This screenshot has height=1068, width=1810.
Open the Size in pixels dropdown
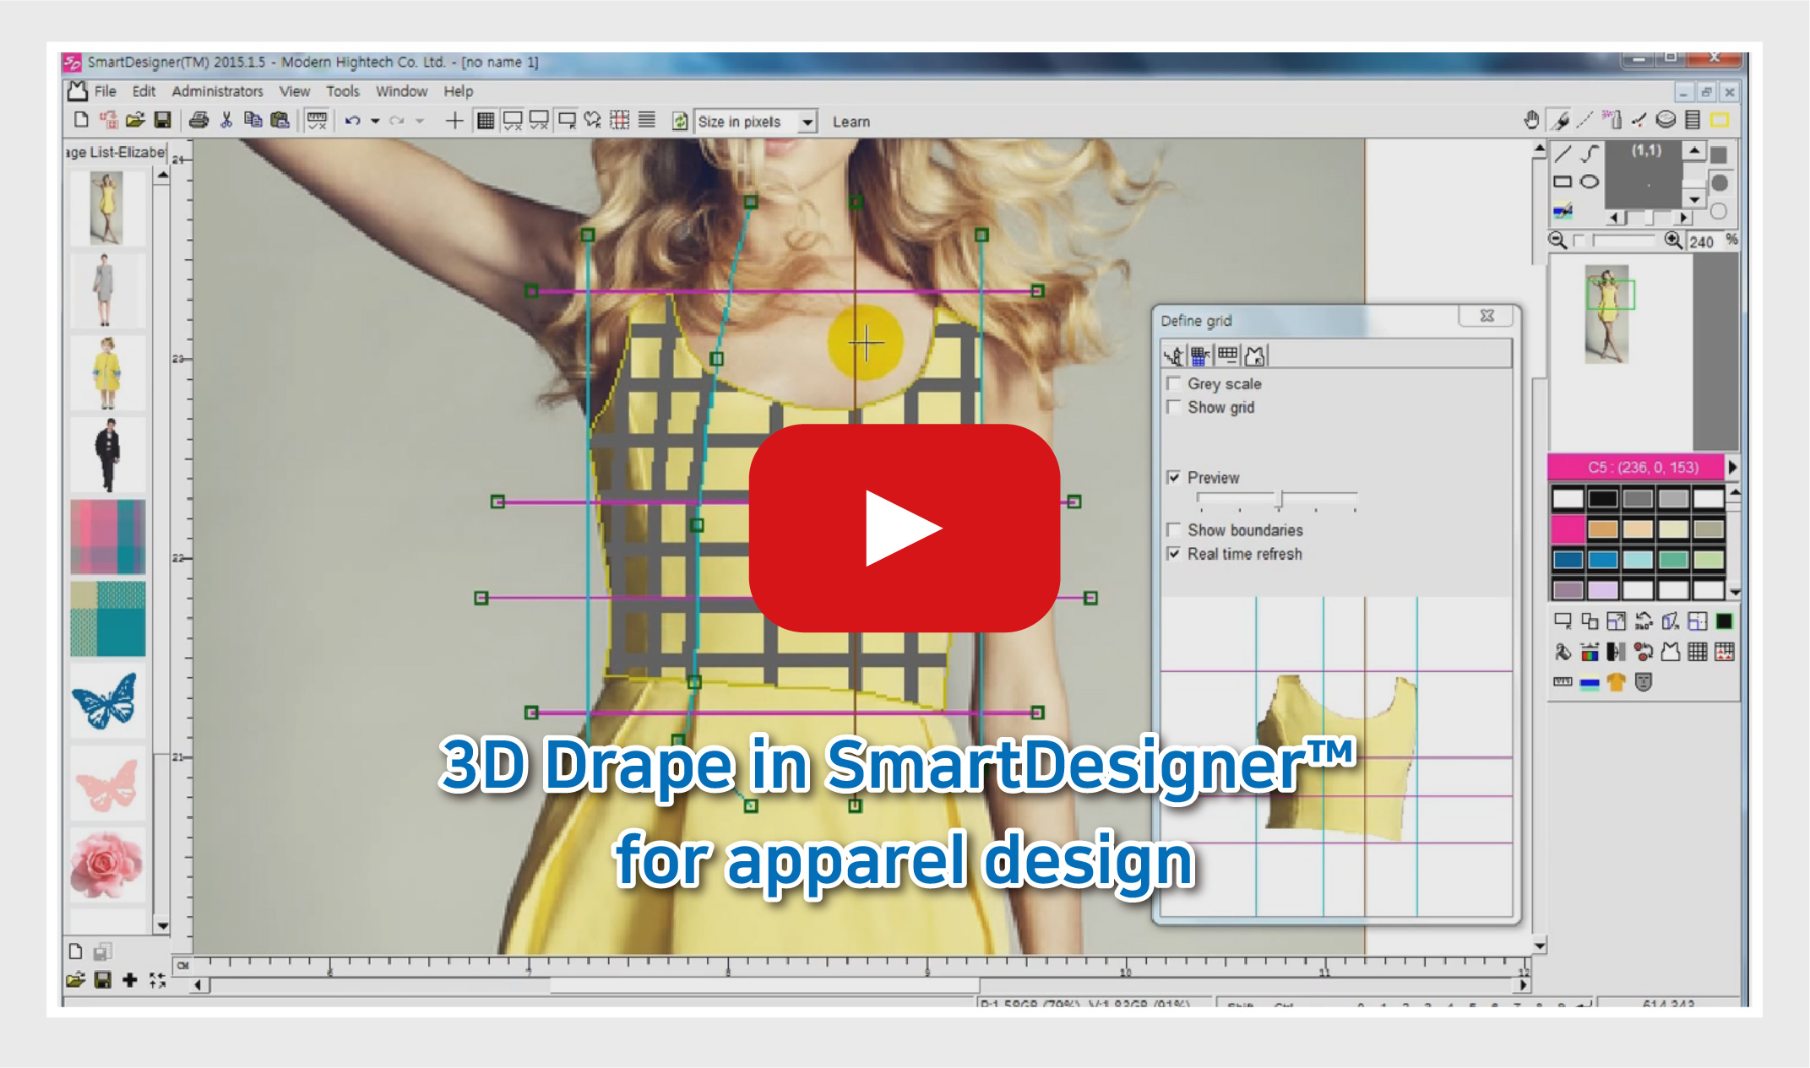807,122
